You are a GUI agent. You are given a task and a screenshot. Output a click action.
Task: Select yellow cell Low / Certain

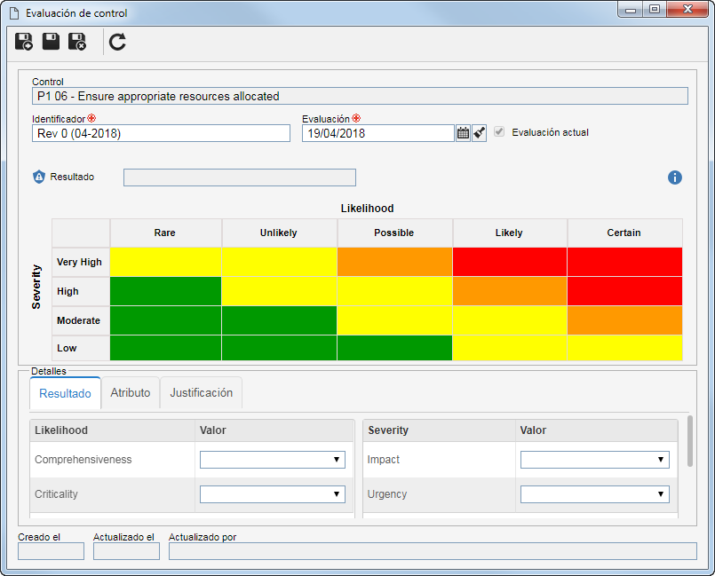click(624, 348)
